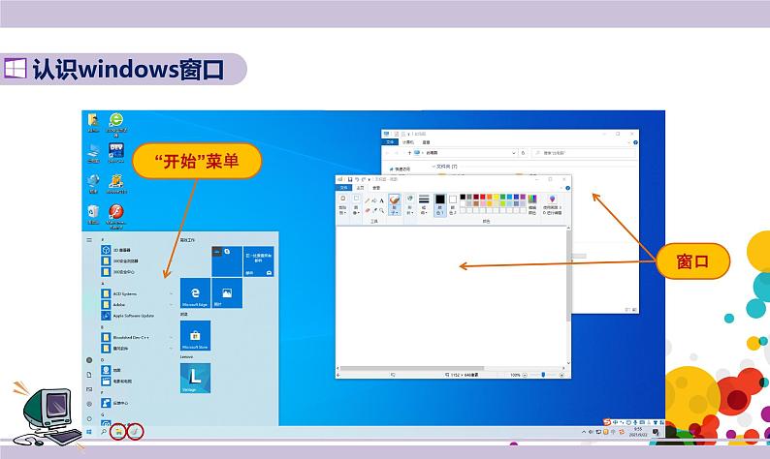
Task: Open the File tab in File Explorer
Action: click(390, 142)
